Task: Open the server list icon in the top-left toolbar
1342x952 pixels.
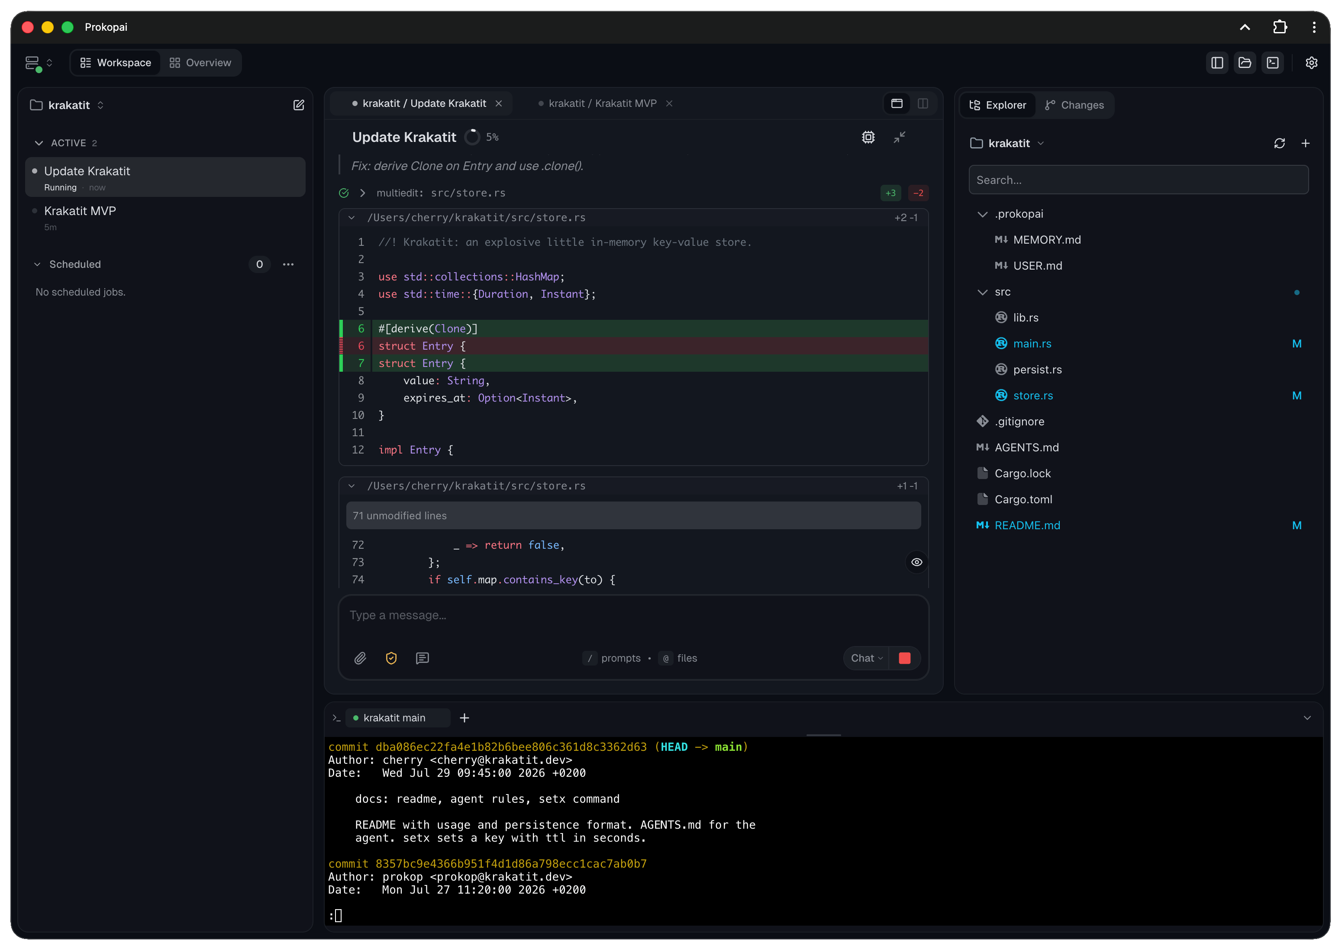Action: [x=33, y=63]
